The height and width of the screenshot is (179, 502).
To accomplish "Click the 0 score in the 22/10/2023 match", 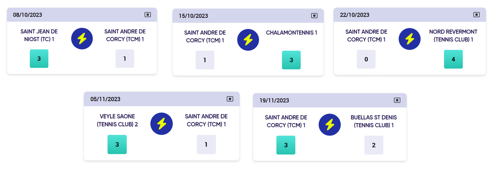I will pyautogui.click(x=366, y=59).
